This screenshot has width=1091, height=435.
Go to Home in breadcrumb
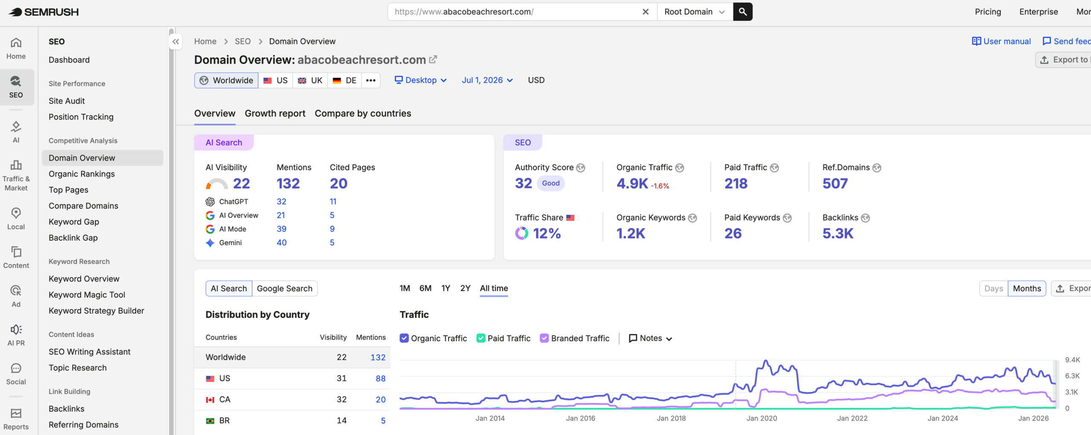(205, 42)
